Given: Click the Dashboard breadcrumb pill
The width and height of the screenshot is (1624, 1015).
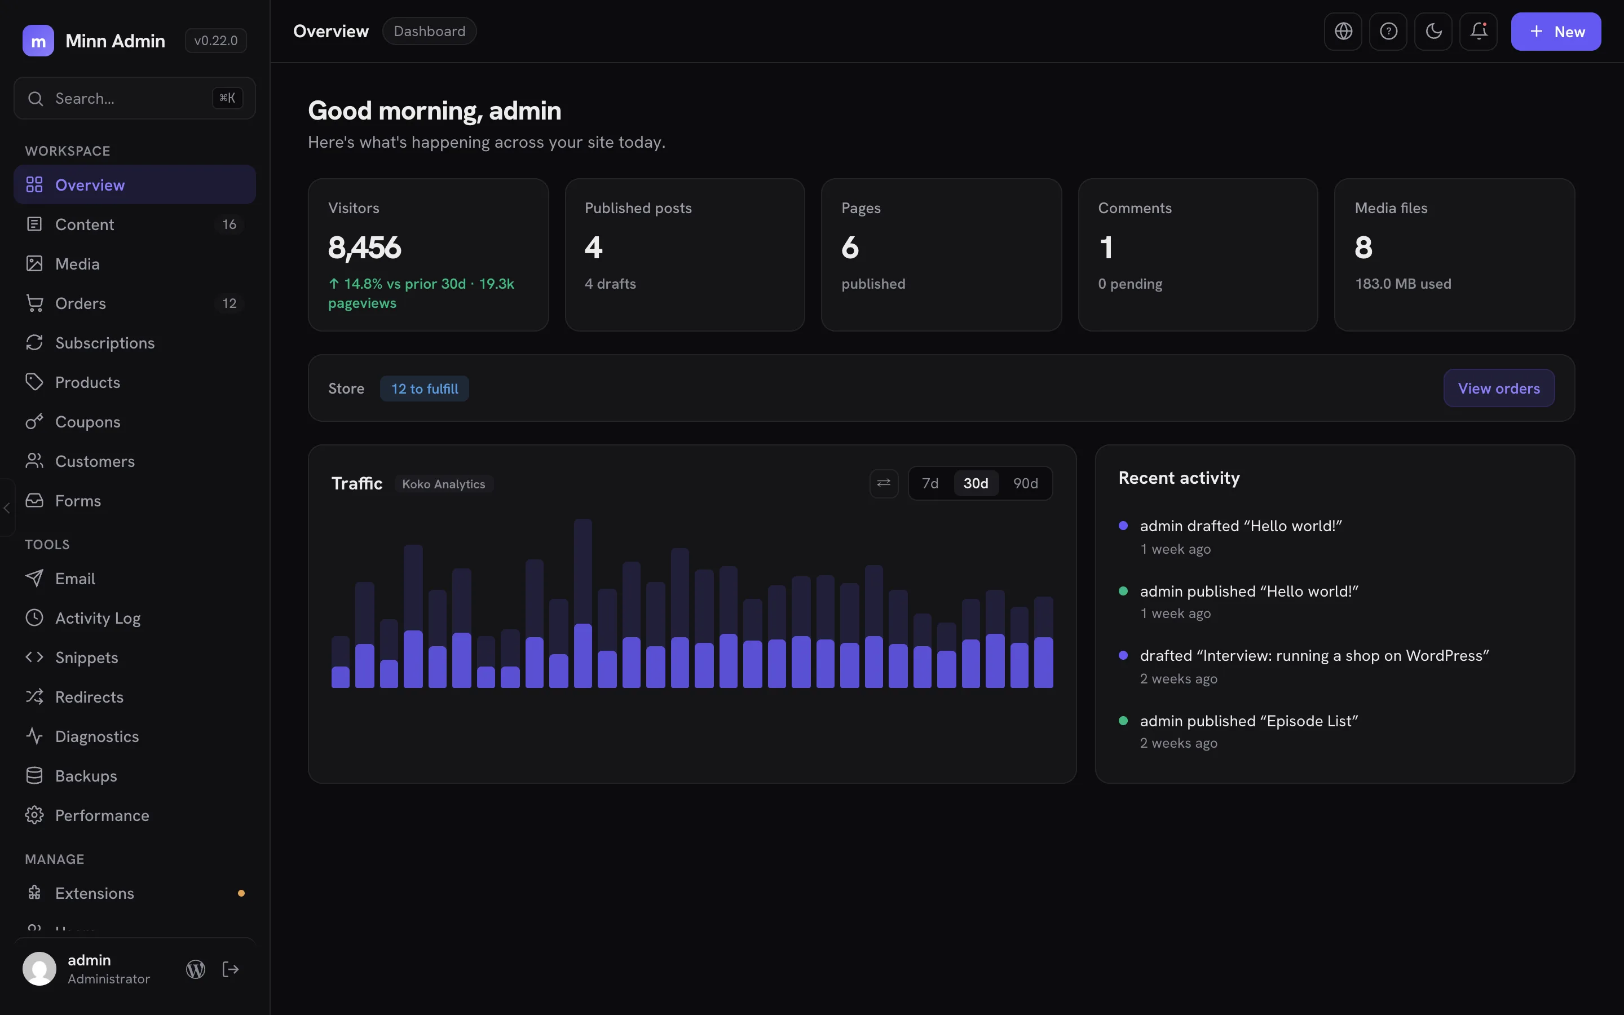Looking at the screenshot, I should coord(430,32).
